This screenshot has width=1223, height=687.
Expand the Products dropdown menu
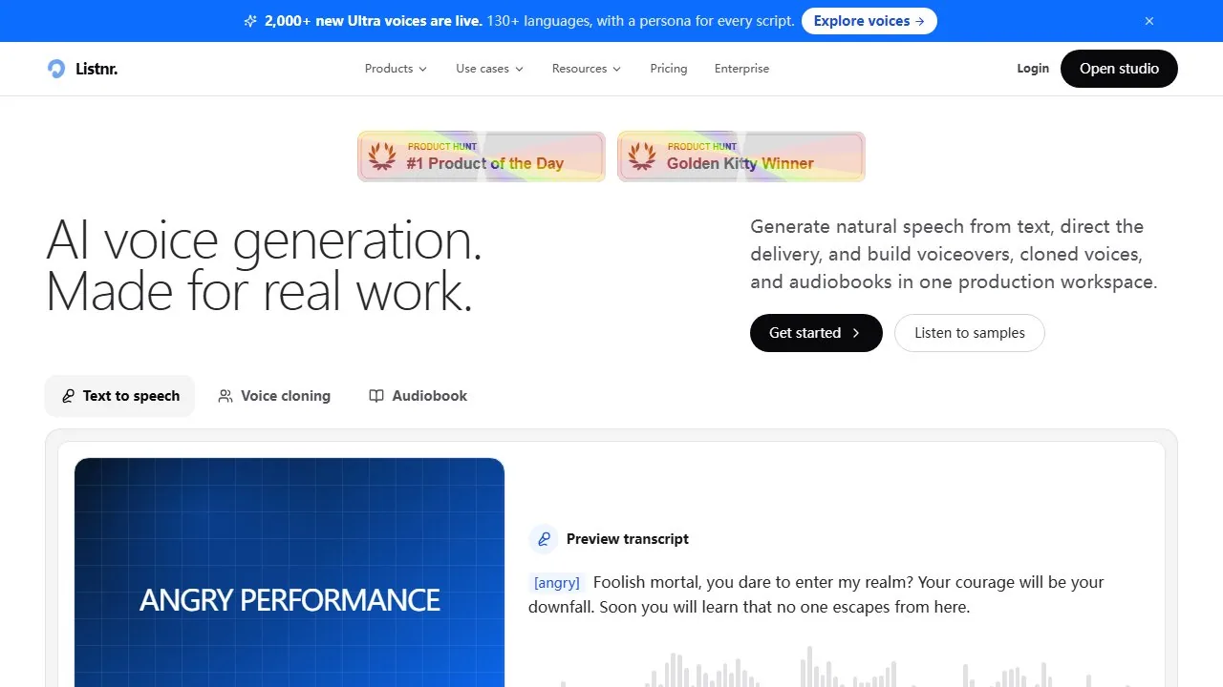[396, 69]
